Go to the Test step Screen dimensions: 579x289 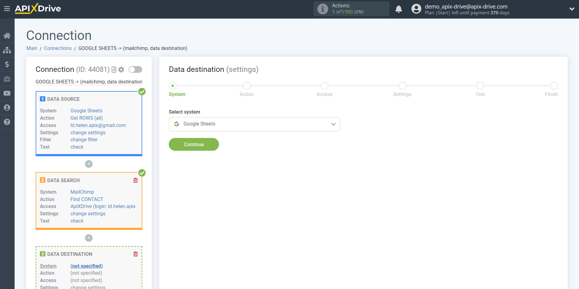click(480, 86)
